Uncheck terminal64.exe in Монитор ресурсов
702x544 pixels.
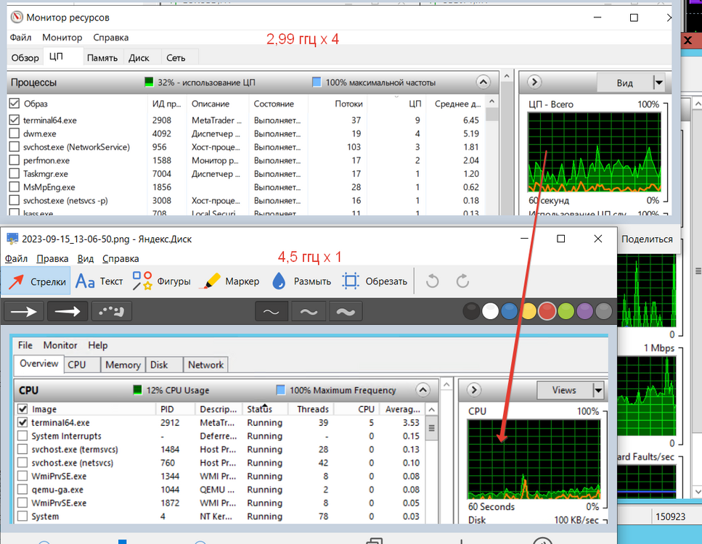pos(15,120)
